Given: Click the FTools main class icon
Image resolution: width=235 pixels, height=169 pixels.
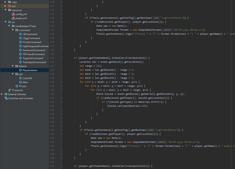Looking at the screenshot, I should [x=17, y=86].
